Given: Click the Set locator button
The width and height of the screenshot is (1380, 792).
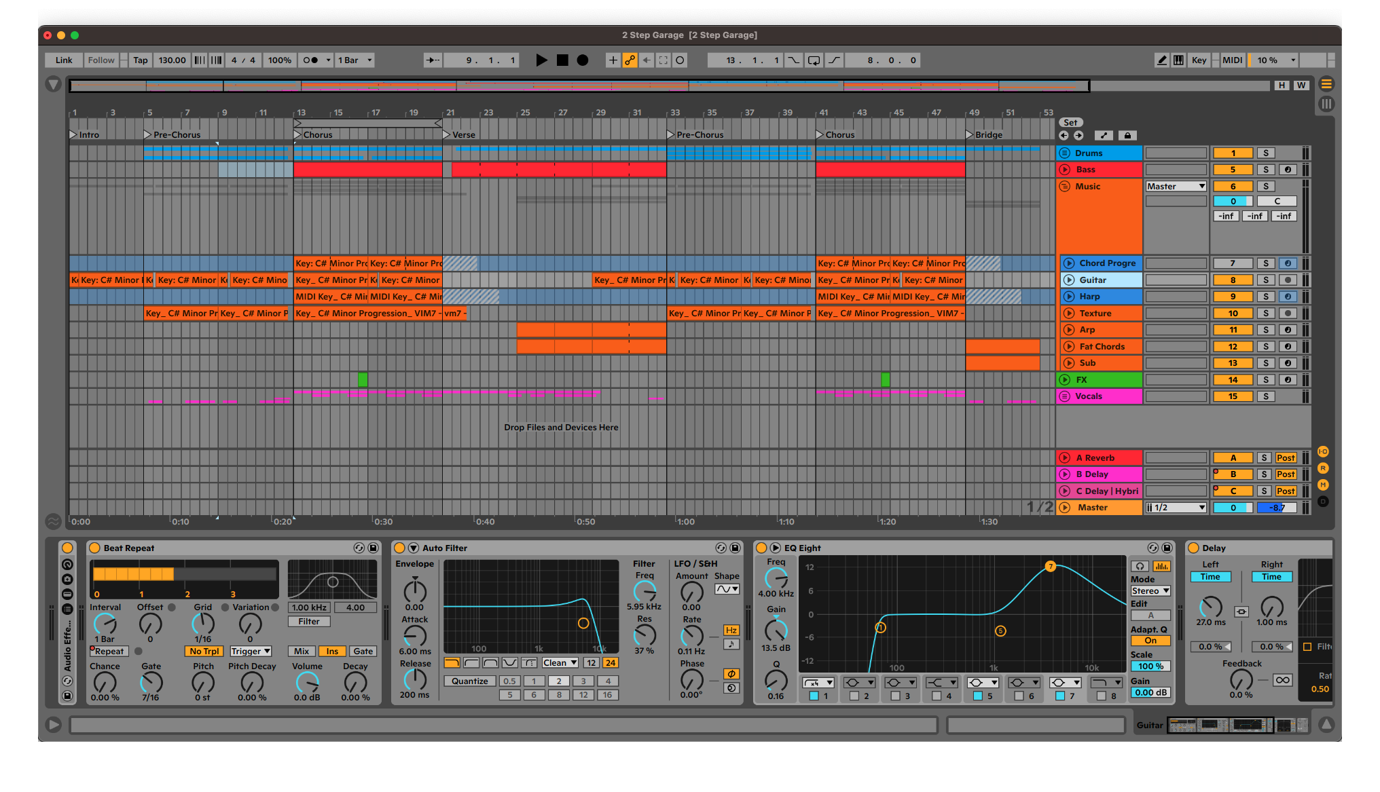Looking at the screenshot, I should pyautogui.click(x=1070, y=123).
